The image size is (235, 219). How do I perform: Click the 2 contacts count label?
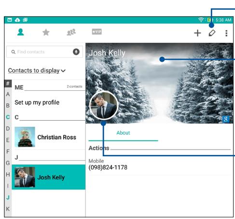click(x=74, y=86)
